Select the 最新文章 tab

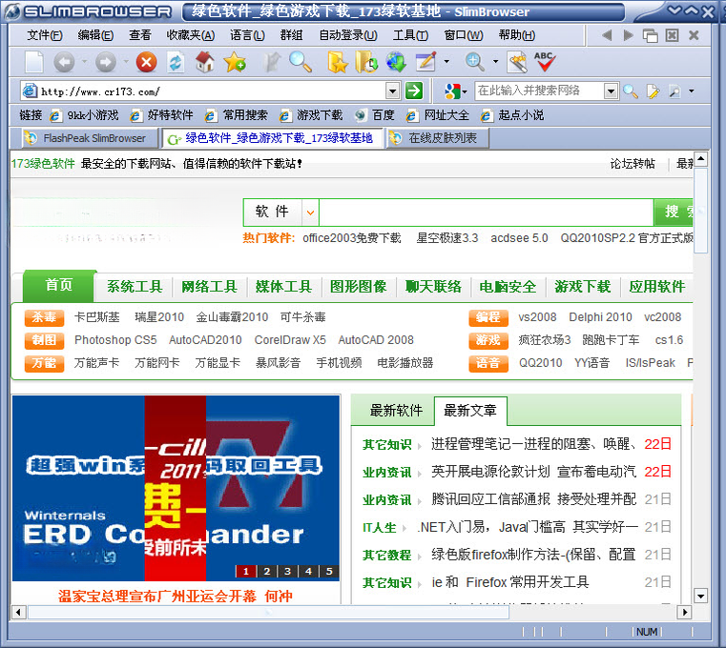470,411
